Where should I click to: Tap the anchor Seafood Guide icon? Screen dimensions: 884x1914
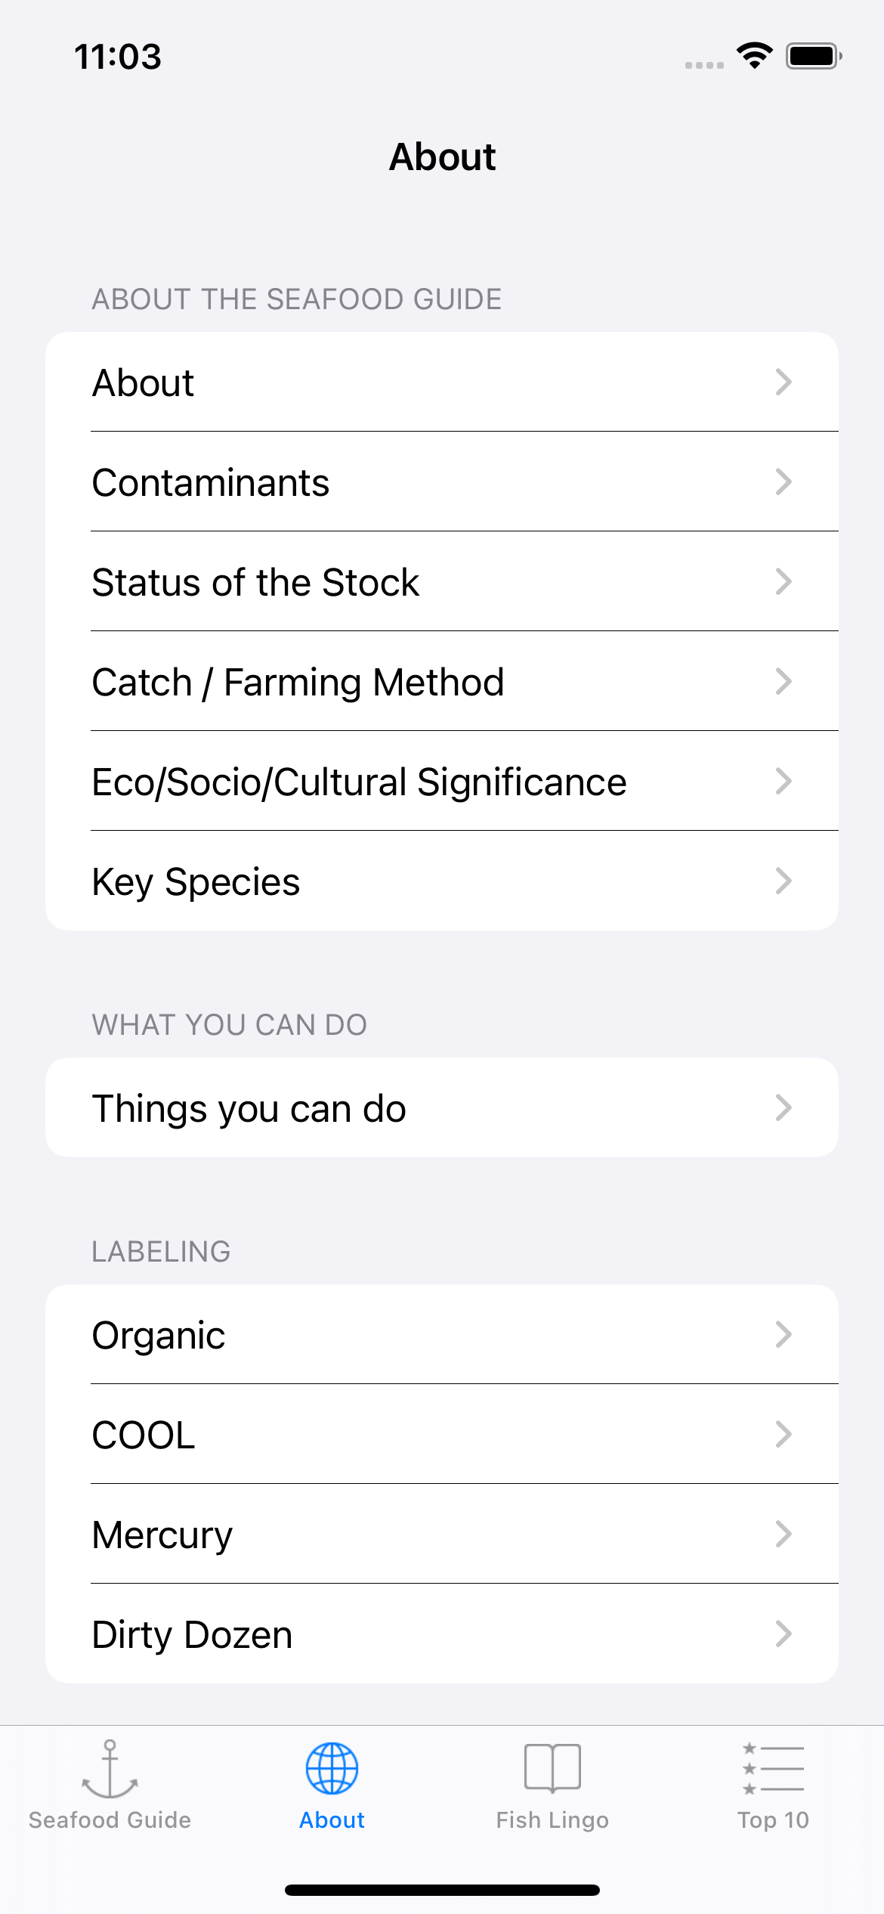pos(110,1769)
